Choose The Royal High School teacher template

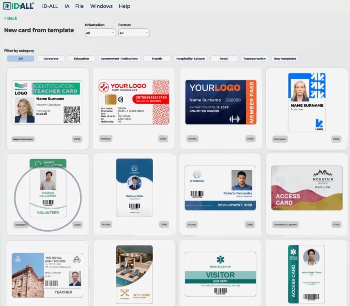[47, 275]
